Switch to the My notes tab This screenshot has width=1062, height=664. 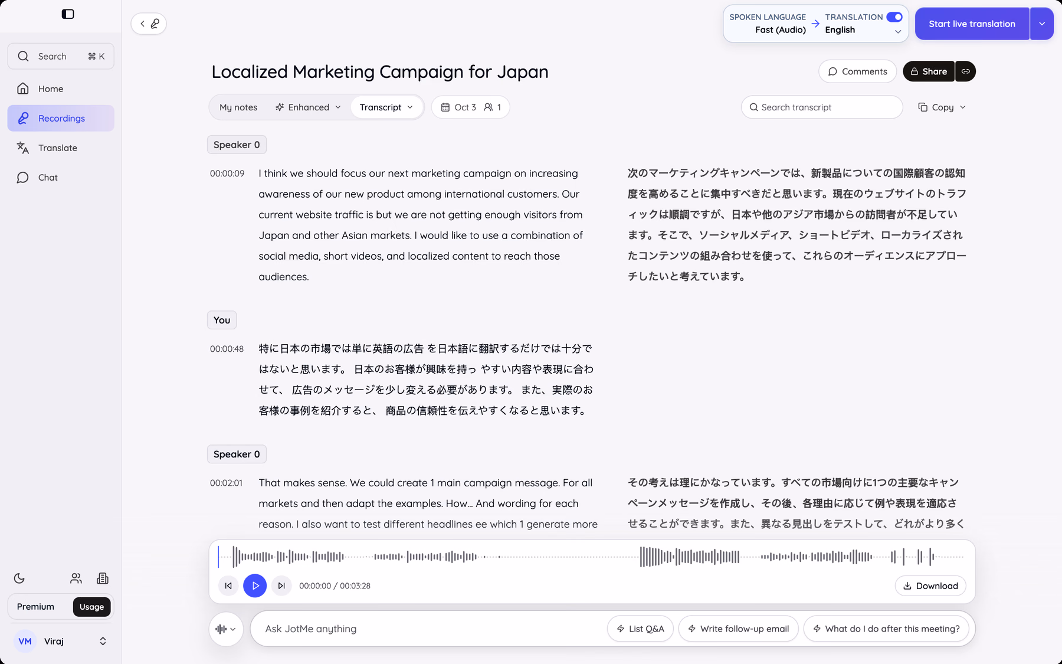[238, 107]
